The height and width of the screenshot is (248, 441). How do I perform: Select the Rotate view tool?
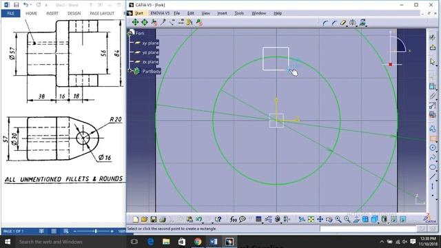[x=329, y=219]
